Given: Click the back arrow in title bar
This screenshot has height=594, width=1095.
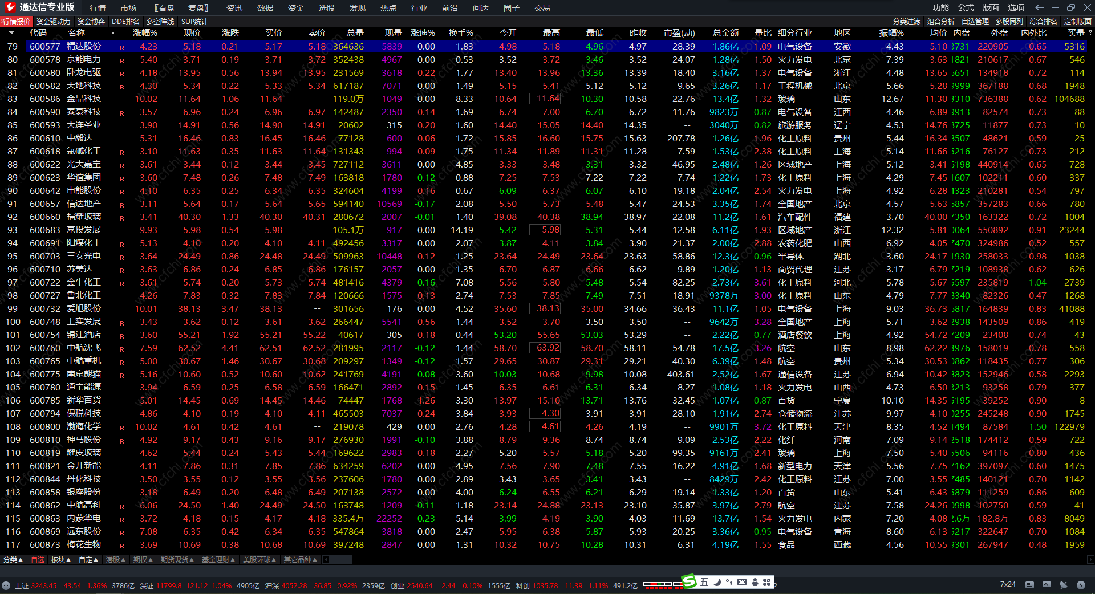Looking at the screenshot, I should [x=1039, y=7].
